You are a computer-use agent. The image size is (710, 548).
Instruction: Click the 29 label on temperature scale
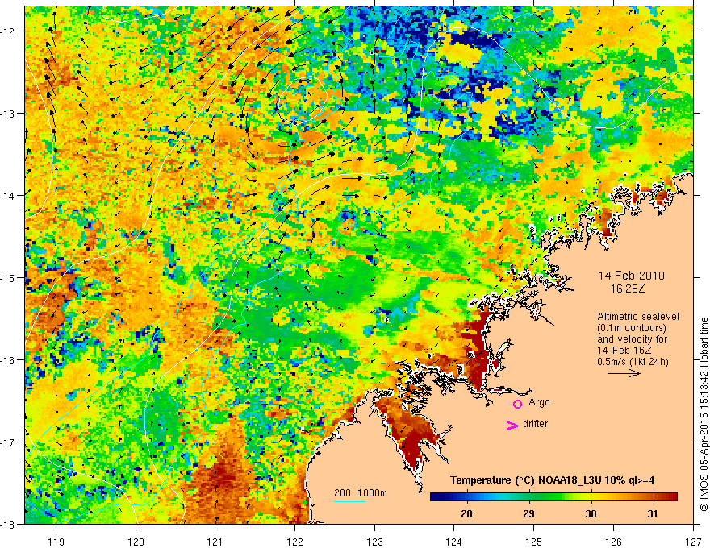[x=528, y=513]
